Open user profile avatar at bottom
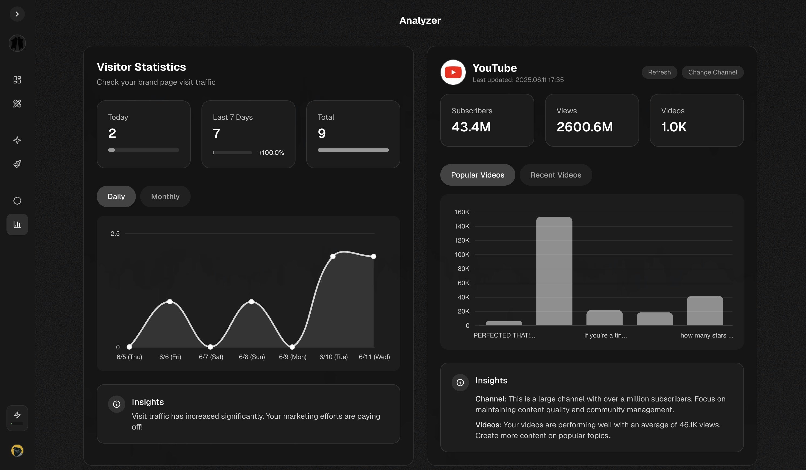 pyautogui.click(x=17, y=451)
